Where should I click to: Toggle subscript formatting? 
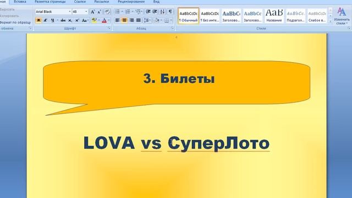click(70, 20)
